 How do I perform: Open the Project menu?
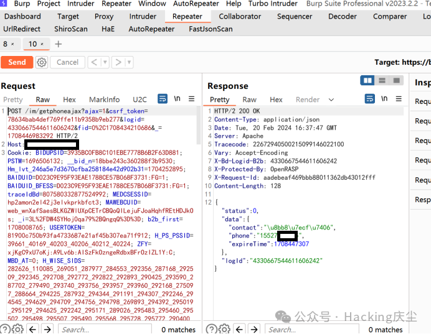[x=49, y=4]
